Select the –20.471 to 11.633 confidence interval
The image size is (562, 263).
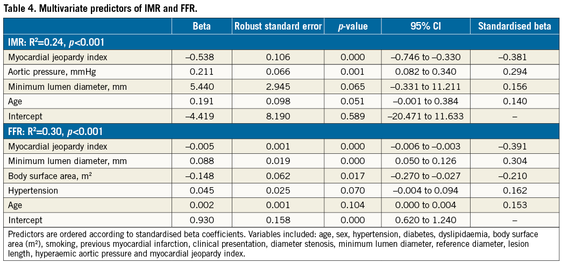coord(425,116)
